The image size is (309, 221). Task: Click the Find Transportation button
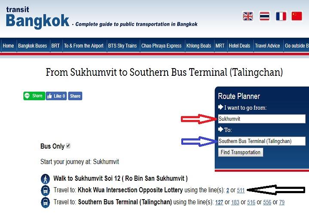(240, 152)
